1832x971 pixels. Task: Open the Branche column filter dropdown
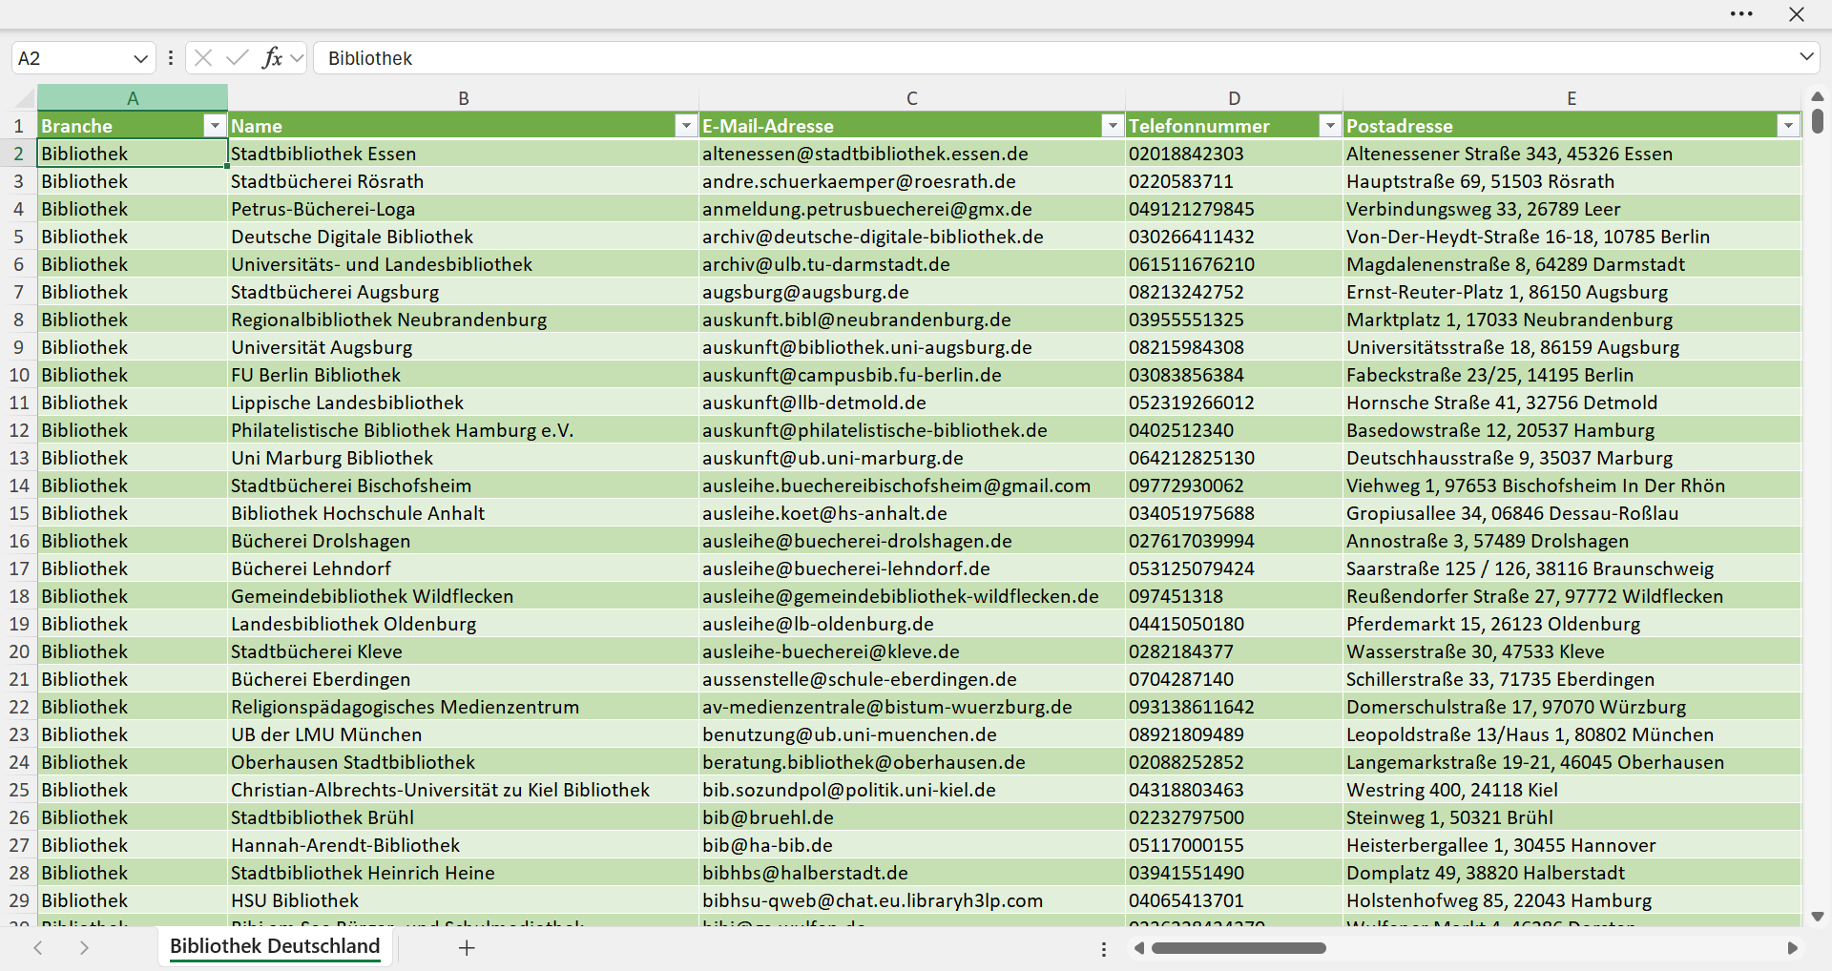pos(215,126)
